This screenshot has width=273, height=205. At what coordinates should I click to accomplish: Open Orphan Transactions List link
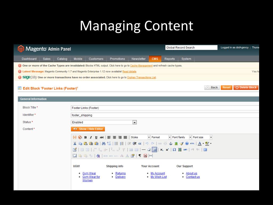142,77
